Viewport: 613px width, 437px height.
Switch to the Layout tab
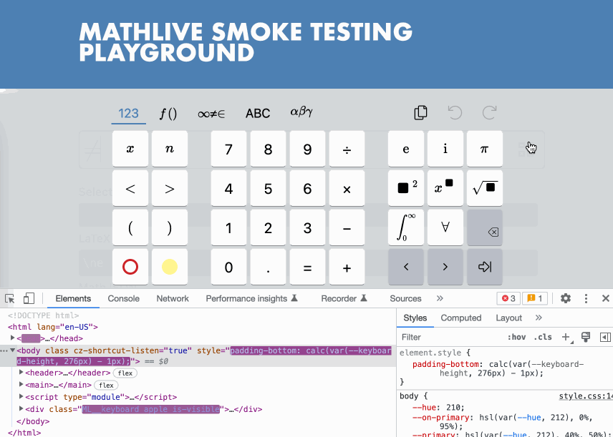pyautogui.click(x=508, y=318)
